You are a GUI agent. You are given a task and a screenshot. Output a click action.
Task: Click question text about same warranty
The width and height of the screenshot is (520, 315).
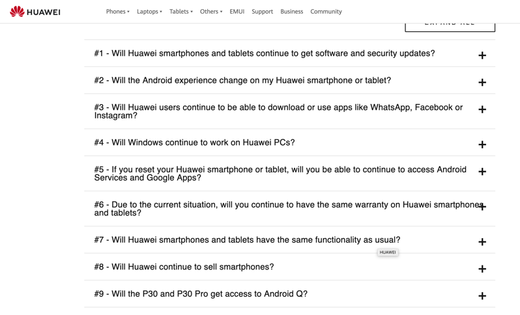pyautogui.click(x=289, y=209)
